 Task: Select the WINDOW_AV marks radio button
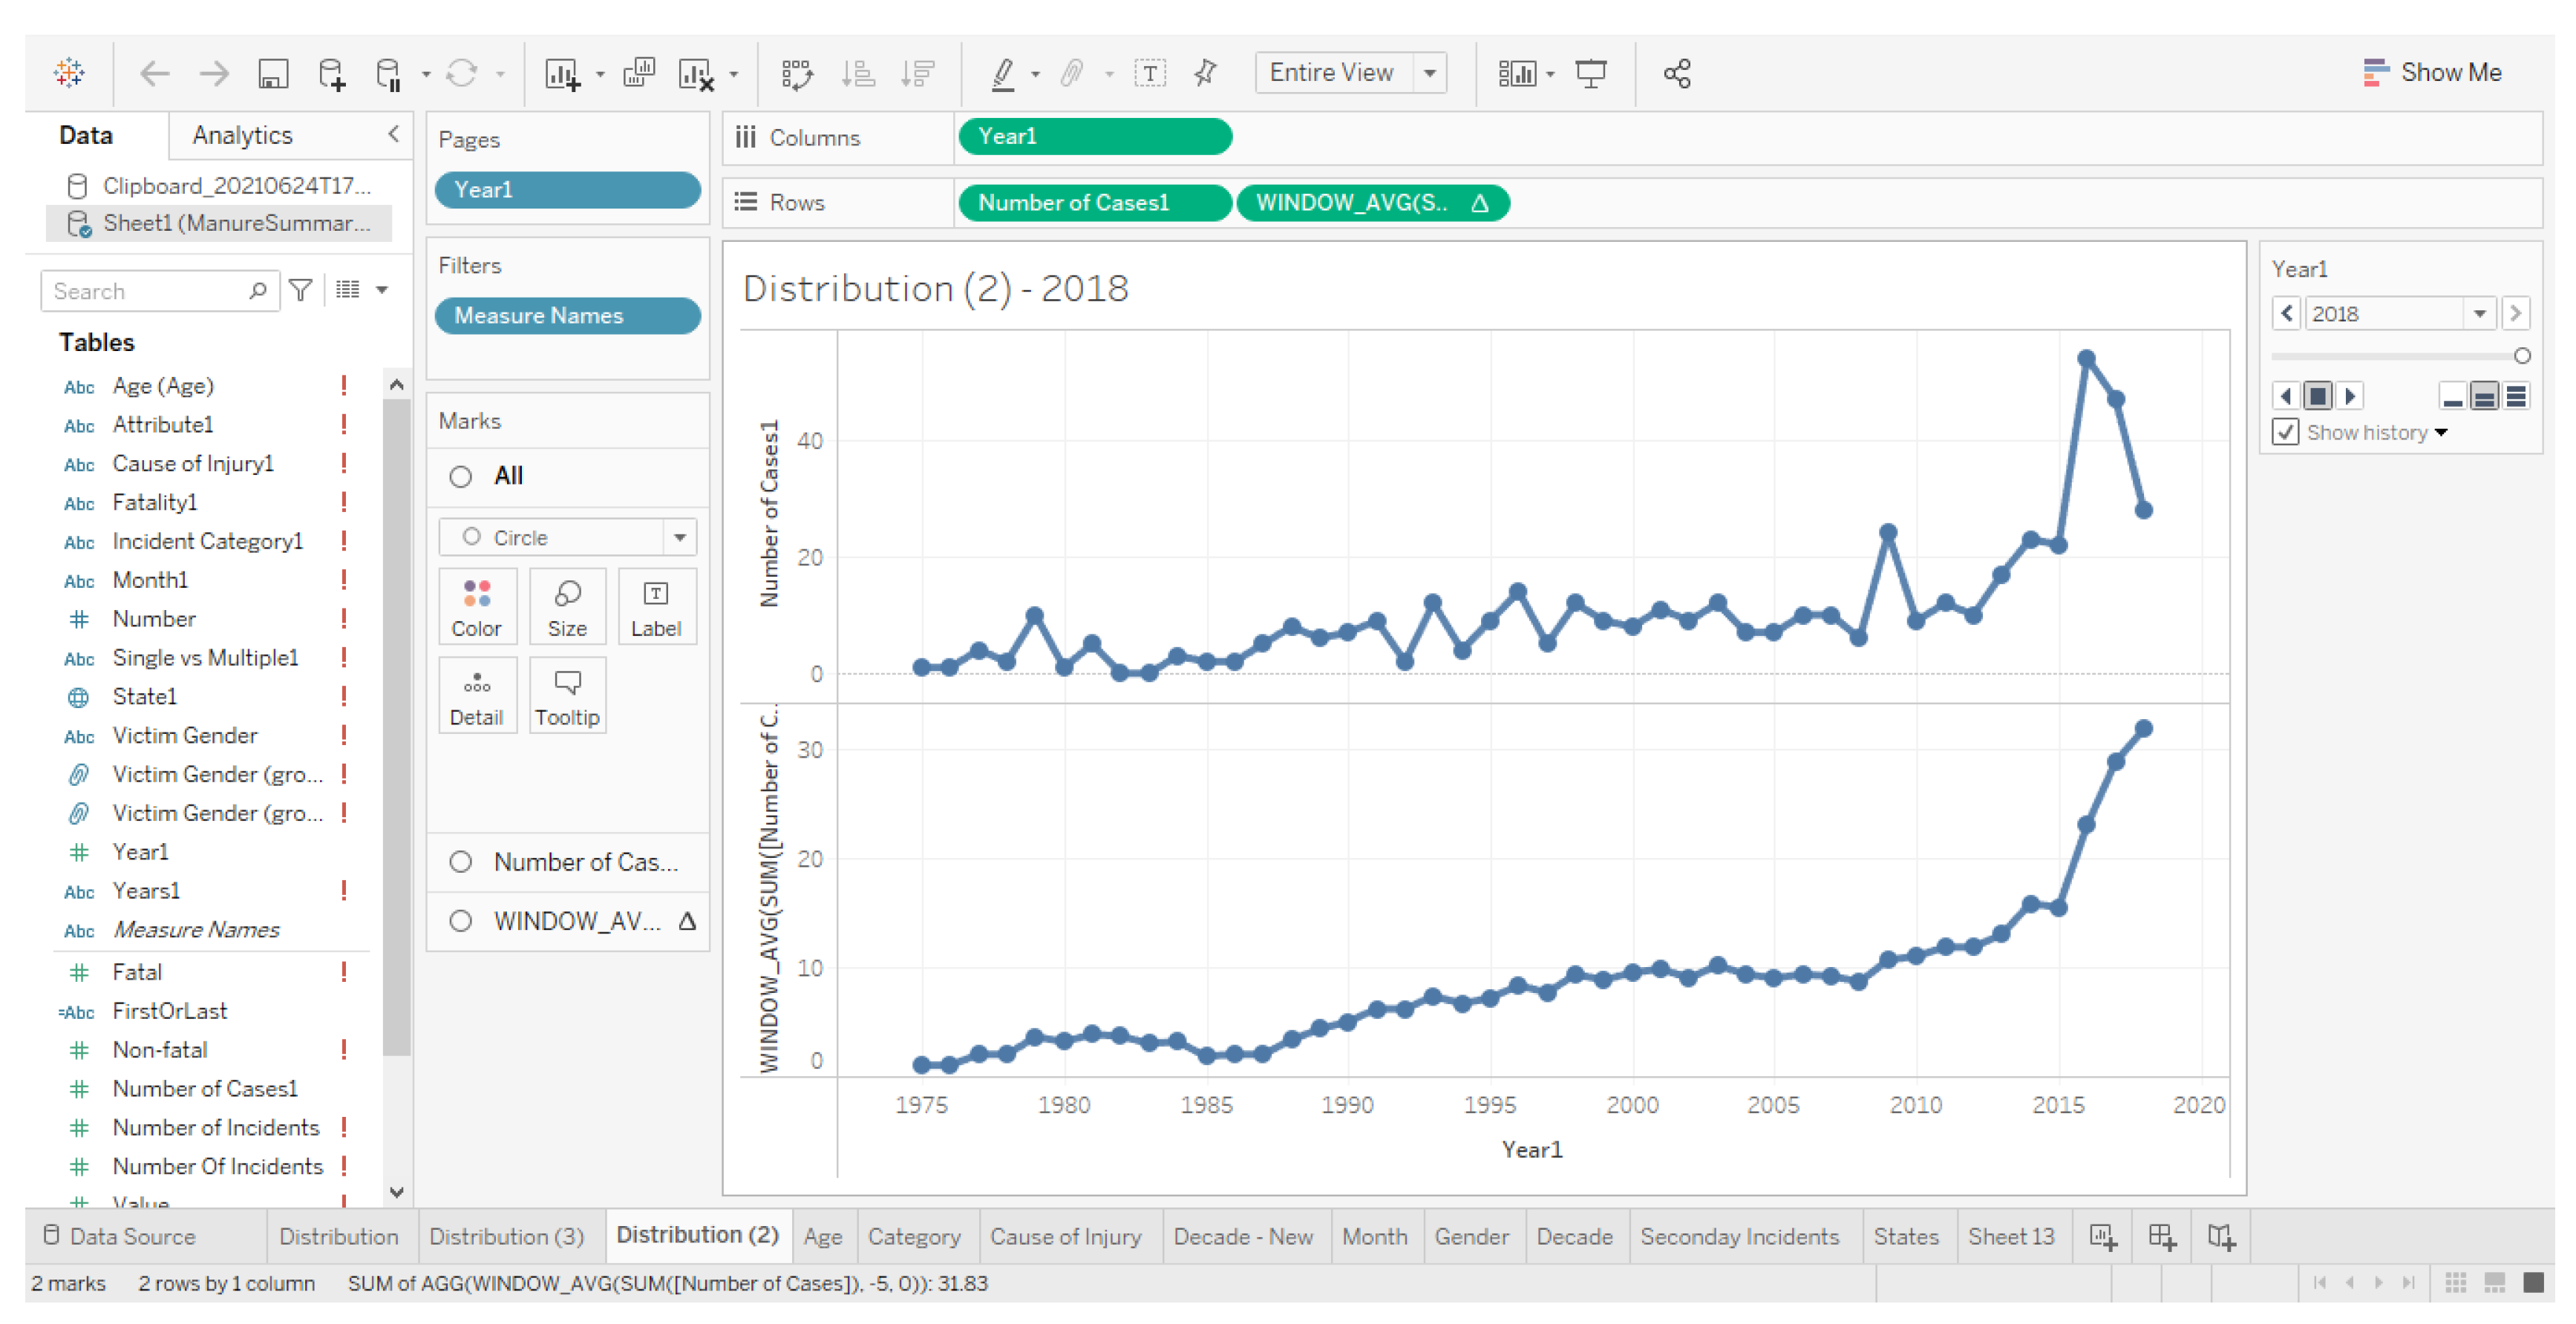click(x=460, y=920)
